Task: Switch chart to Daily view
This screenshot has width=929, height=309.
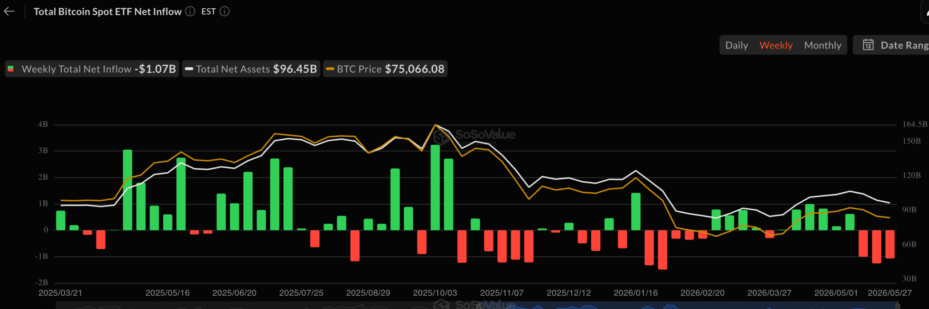Action: tap(736, 45)
